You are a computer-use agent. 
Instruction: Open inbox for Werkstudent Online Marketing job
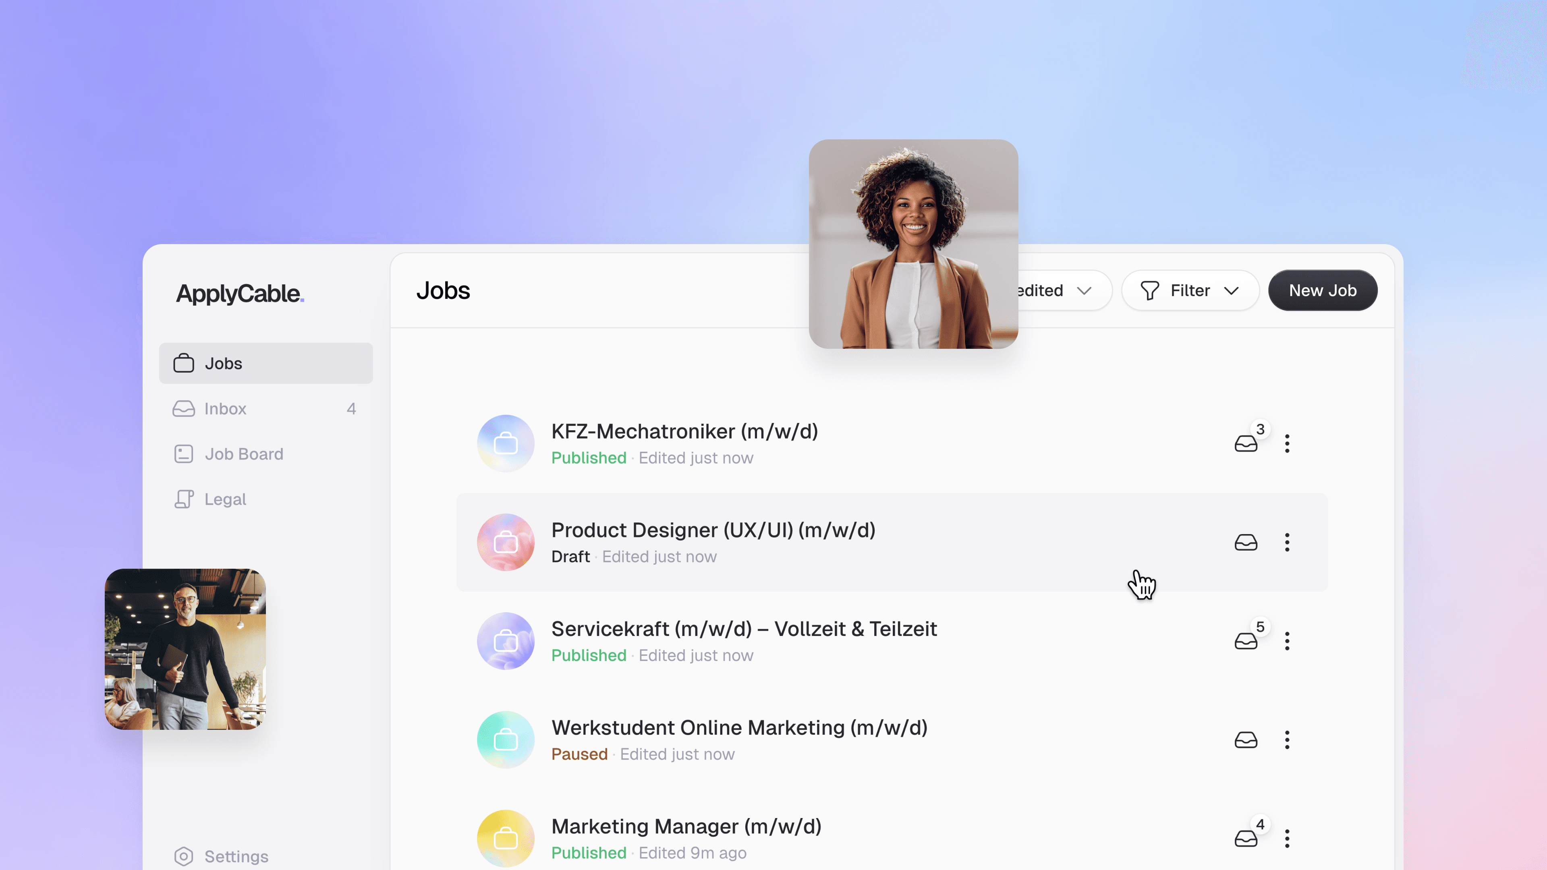(1246, 740)
